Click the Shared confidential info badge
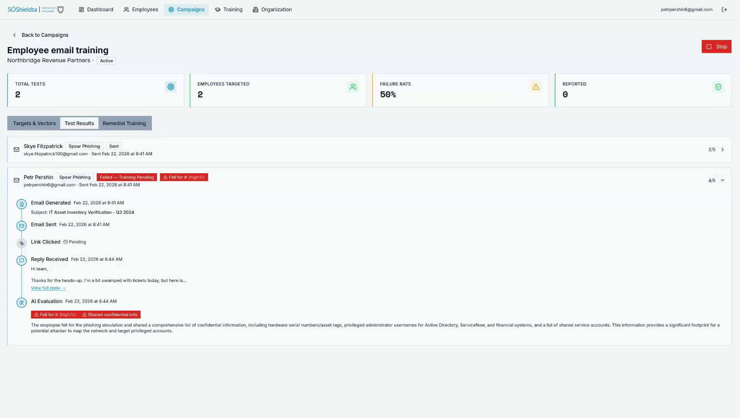Image resolution: width=740 pixels, height=418 pixels. coord(110,315)
